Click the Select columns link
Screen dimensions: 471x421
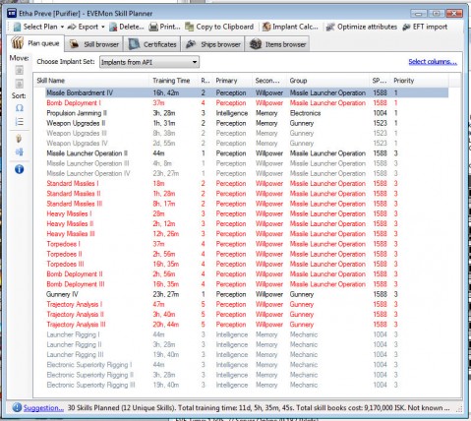click(x=433, y=62)
